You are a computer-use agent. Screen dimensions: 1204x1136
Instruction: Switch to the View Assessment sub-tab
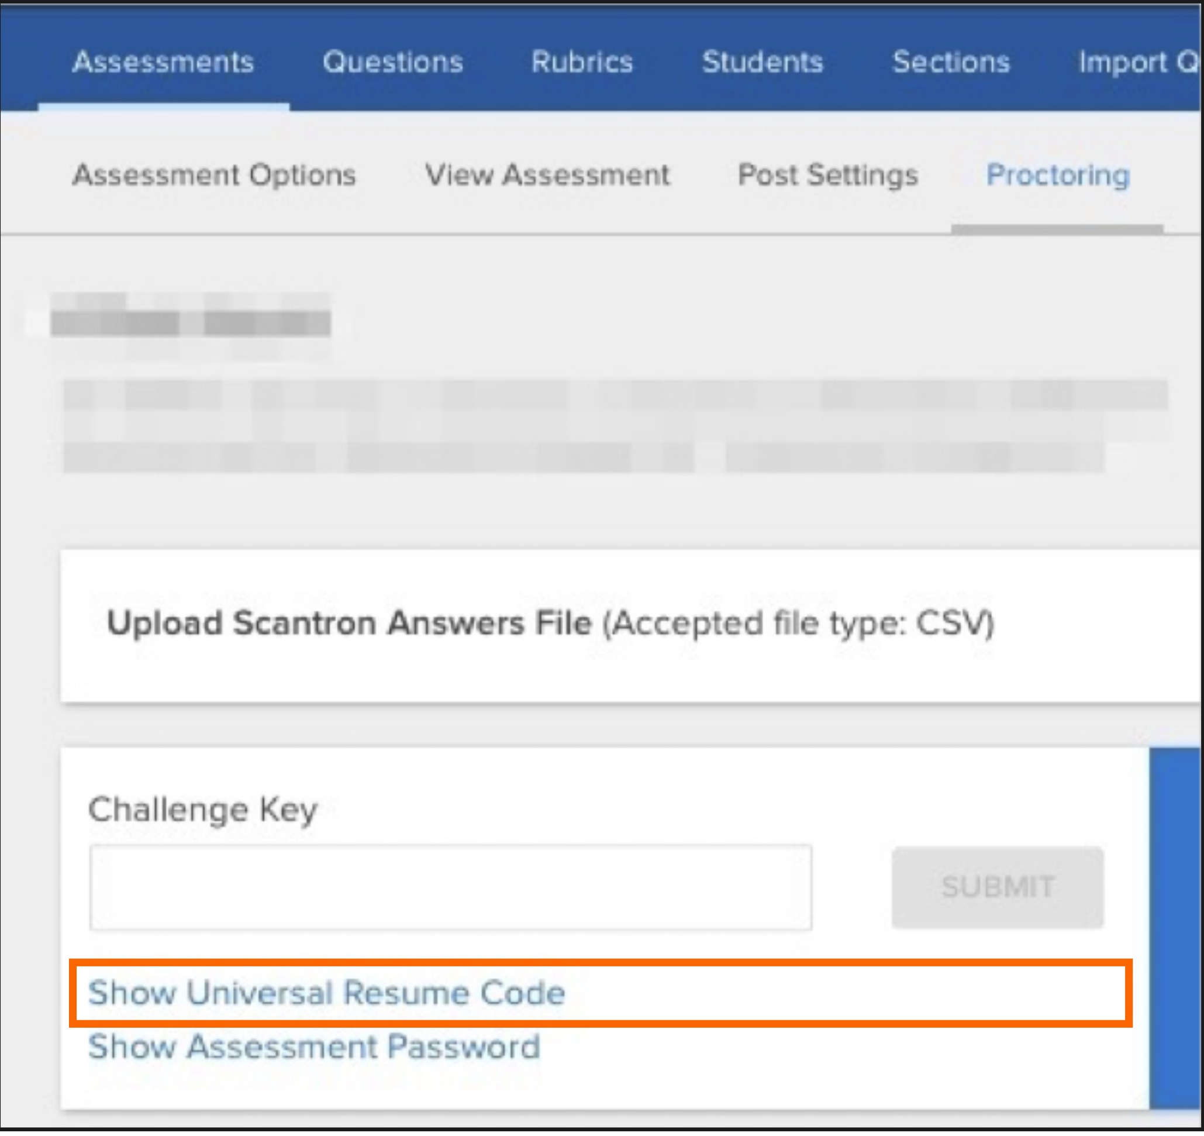tap(547, 175)
